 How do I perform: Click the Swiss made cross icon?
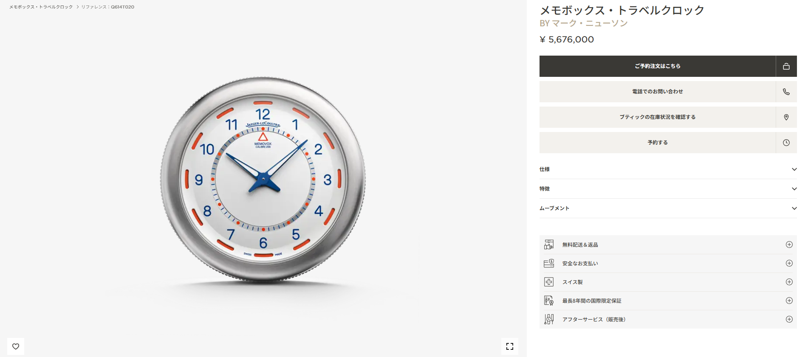[x=549, y=282]
